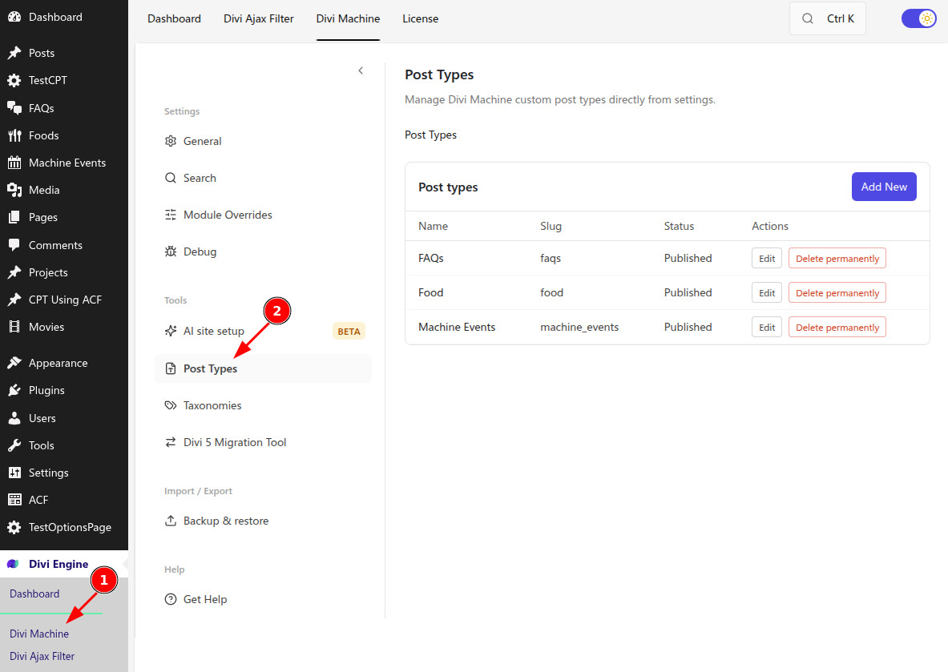Screen dimensions: 948x672
Task: Click the Appearance paintbrush icon
Action: (x=14, y=363)
